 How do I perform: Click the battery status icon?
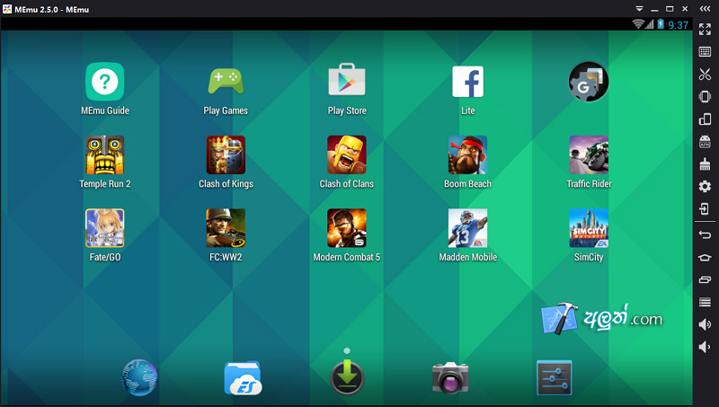pyautogui.click(x=661, y=24)
